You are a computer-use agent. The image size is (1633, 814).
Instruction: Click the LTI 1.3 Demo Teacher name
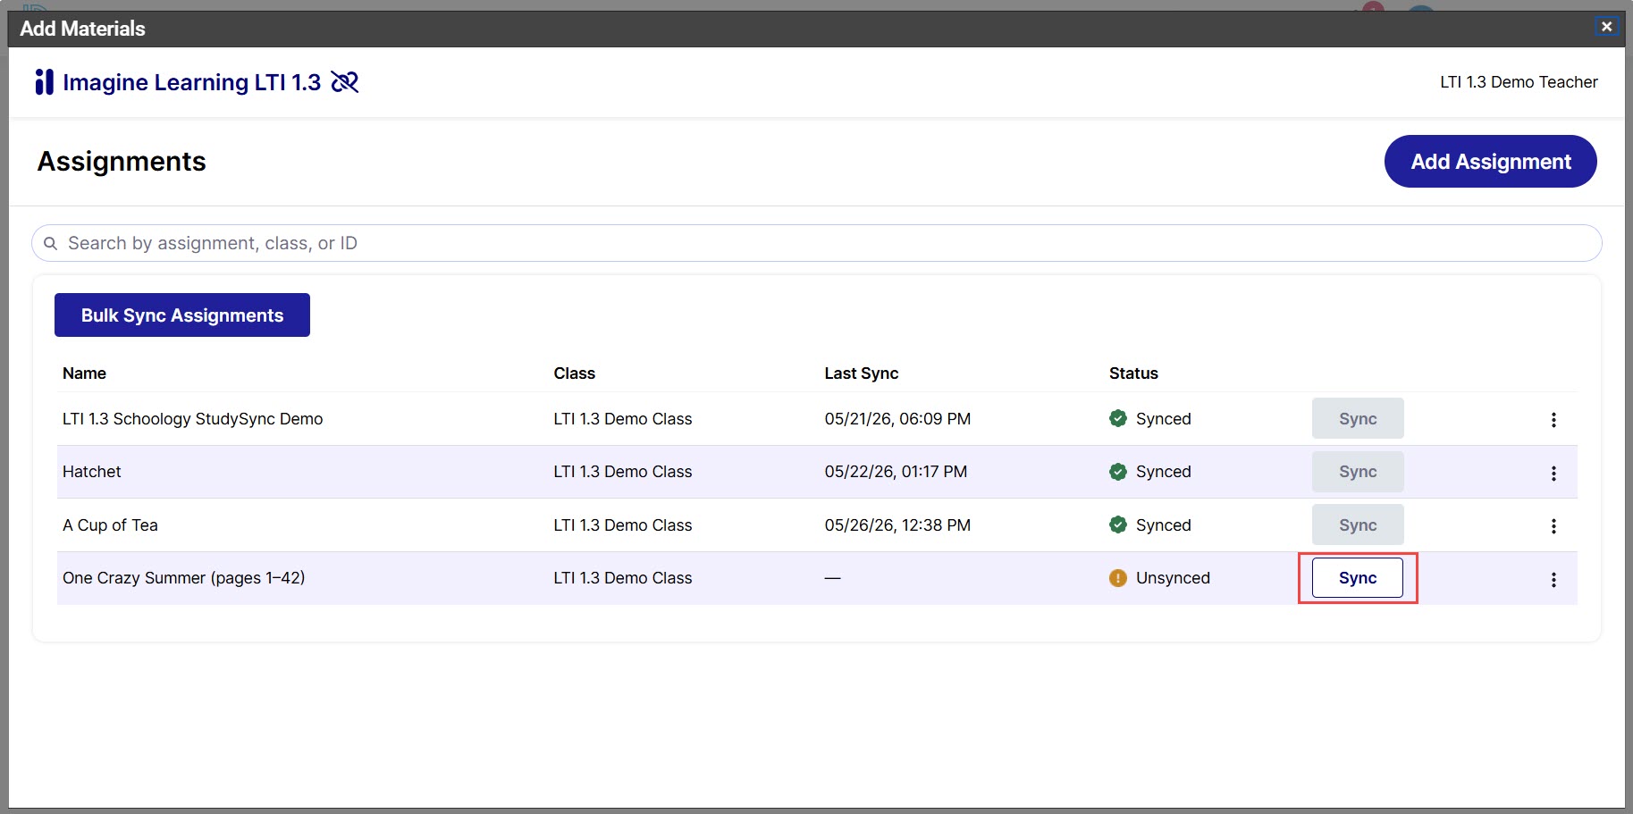(1519, 82)
